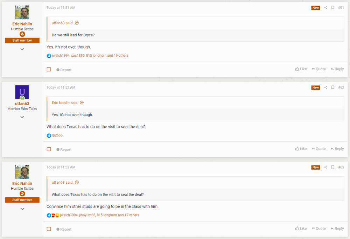Bookmark post #62
The height and width of the screenshot is (239, 350).
coord(333,87)
